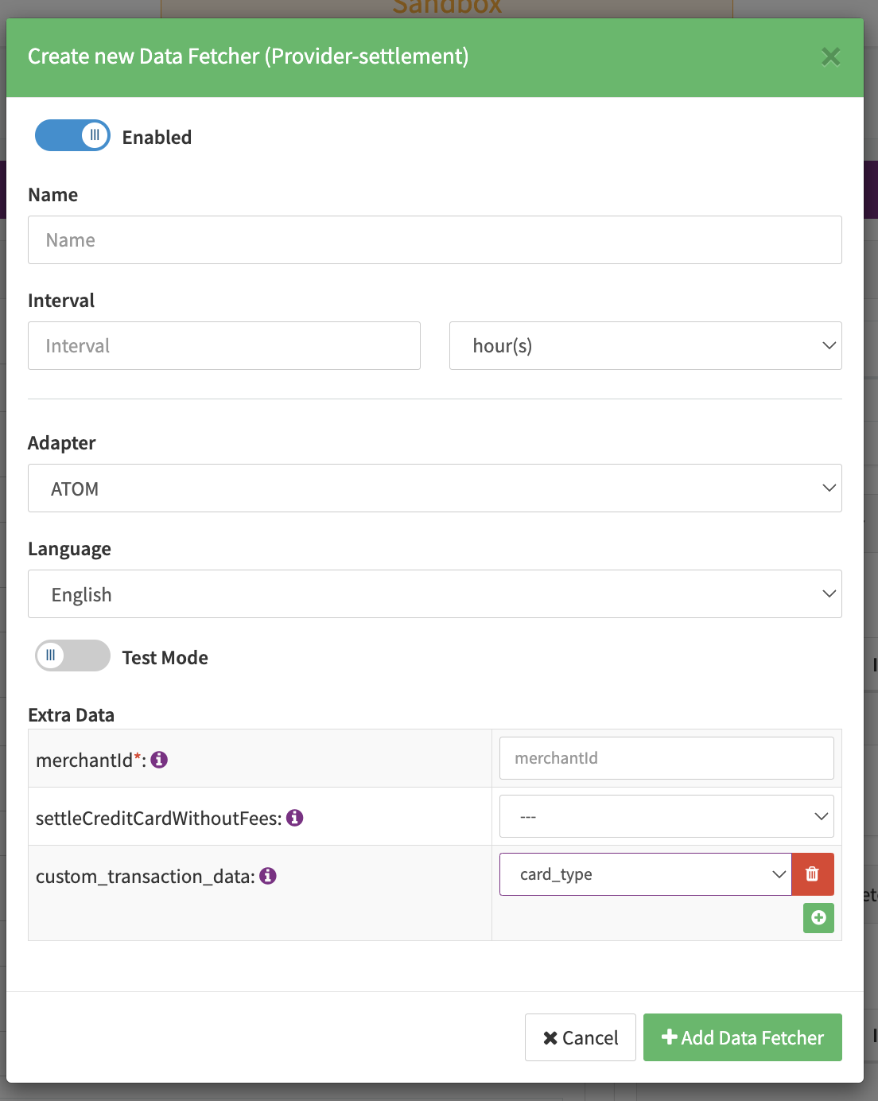Focus the Name input field

(434, 240)
